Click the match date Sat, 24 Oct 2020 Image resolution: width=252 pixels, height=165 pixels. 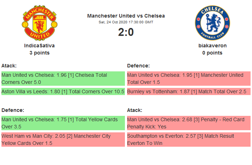[x=126, y=22]
